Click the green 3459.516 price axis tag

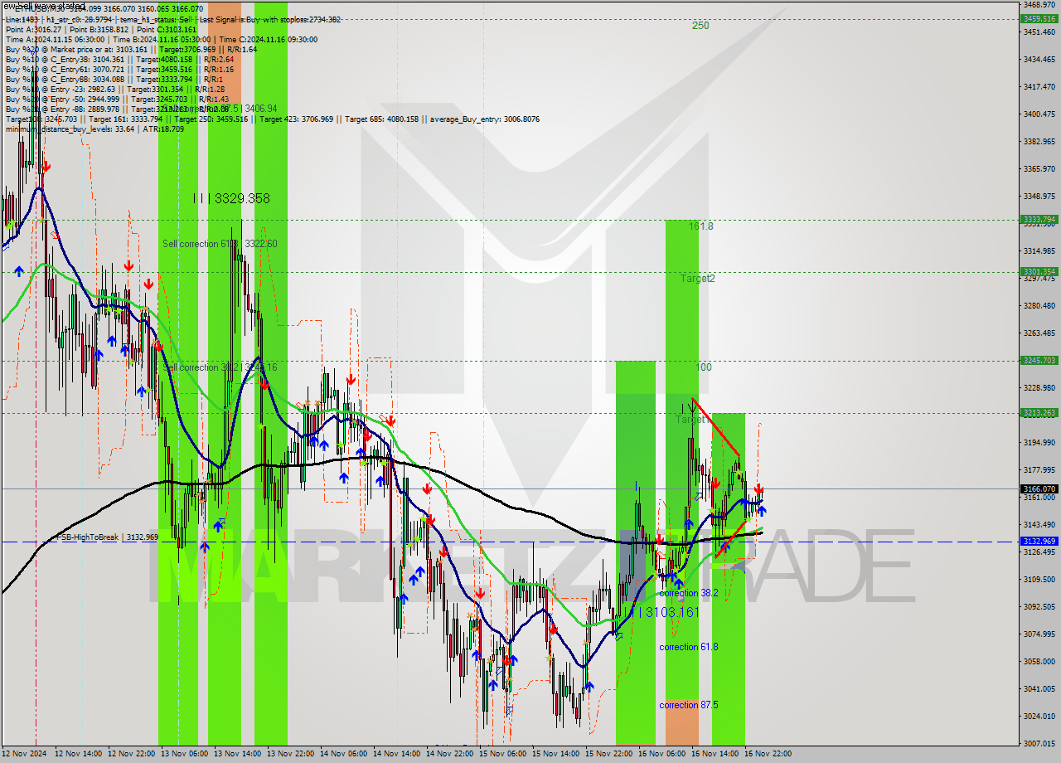pos(1039,18)
